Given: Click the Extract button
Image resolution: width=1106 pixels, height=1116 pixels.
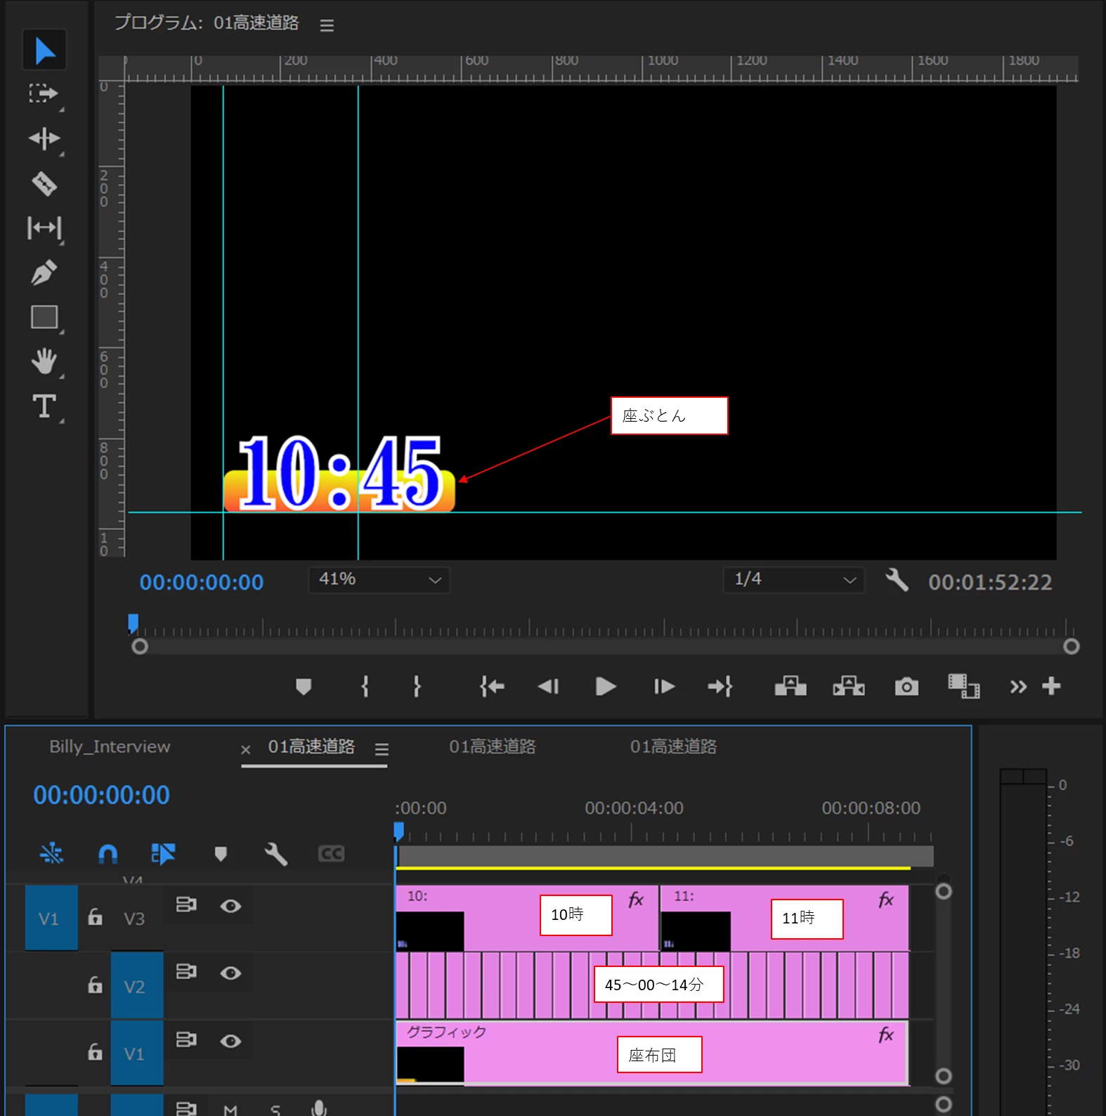Looking at the screenshot, I should (849, 687).
